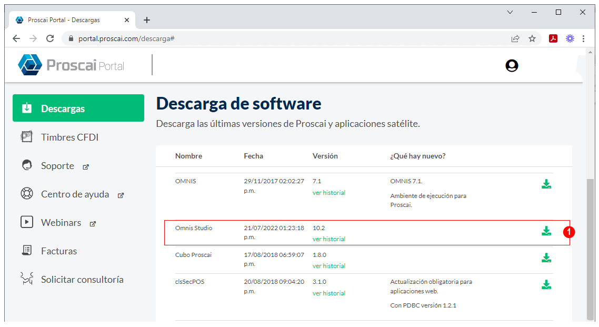Click the page vertical scrollbar thumb
The width and height of the screenshot is (599, 327).
[x=590, y=249]
